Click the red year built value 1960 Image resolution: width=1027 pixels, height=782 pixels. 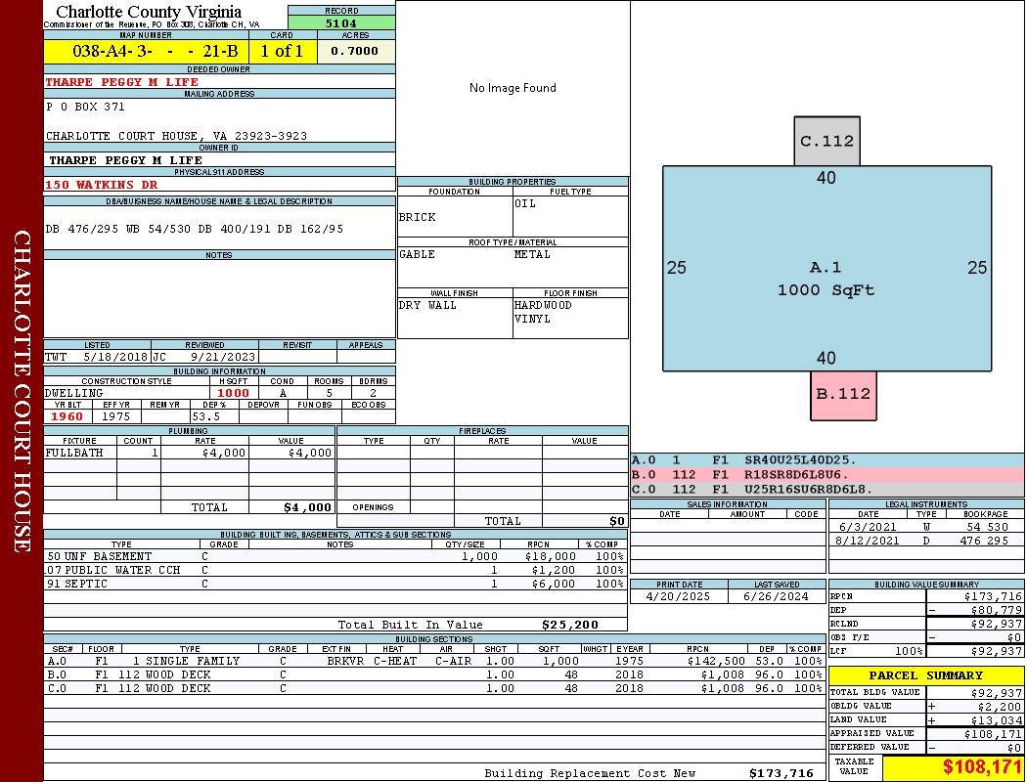[x=67, y=416]
